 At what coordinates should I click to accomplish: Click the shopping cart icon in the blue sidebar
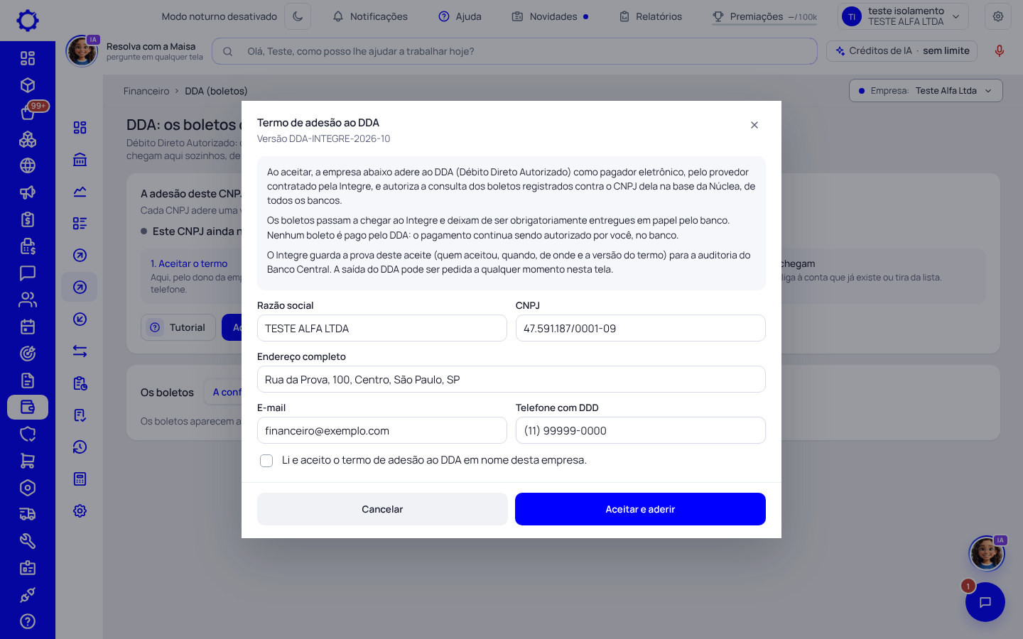(28, 461)
